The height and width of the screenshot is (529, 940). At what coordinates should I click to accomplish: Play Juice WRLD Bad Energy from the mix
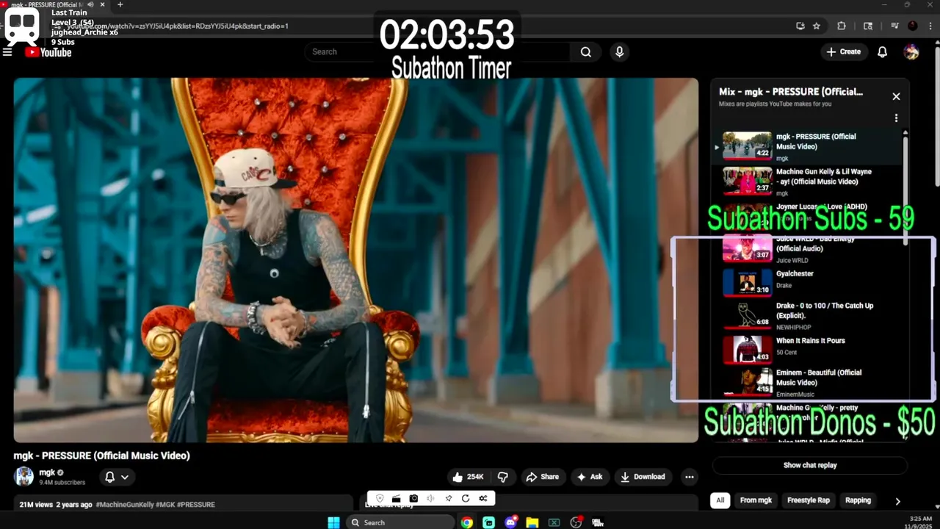point(808,248)
